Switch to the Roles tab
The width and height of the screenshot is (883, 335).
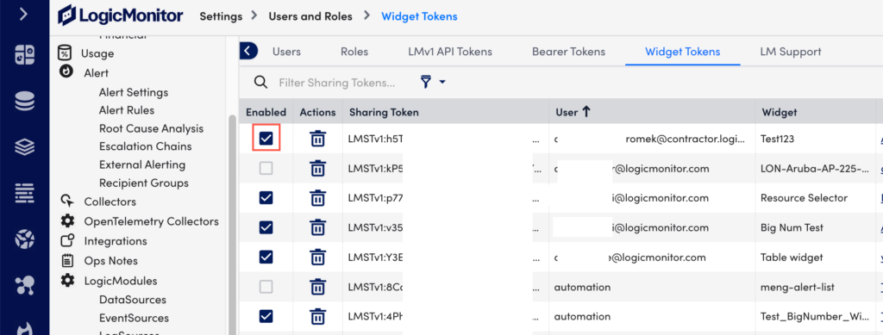pyautogui.click(x=354, y=52)
